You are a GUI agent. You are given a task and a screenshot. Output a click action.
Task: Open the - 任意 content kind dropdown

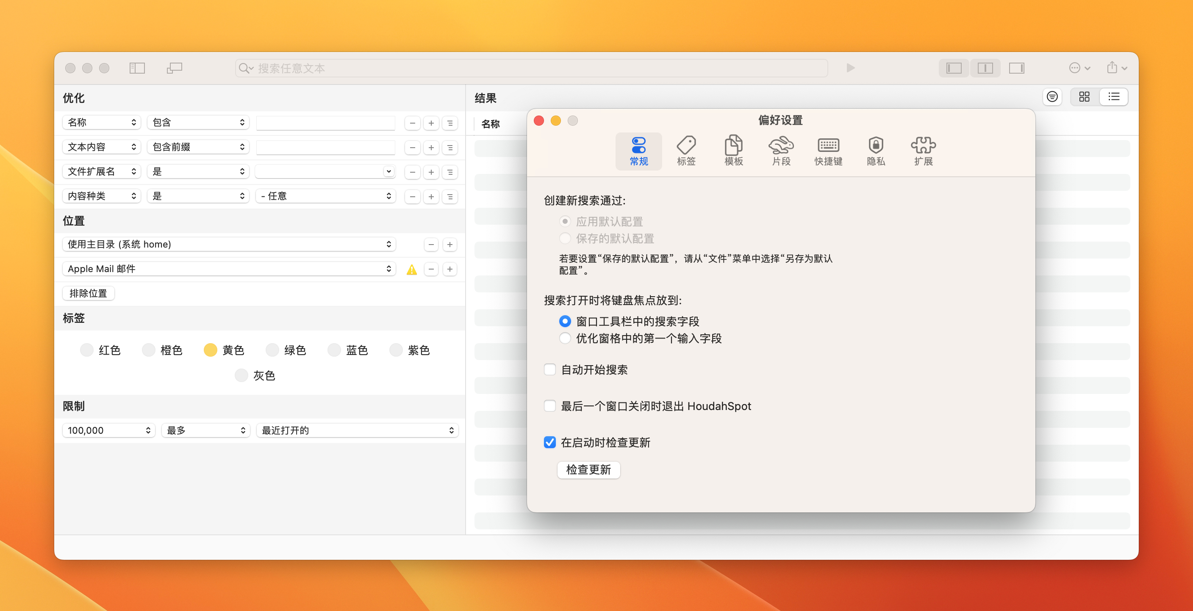coord(325,196)
